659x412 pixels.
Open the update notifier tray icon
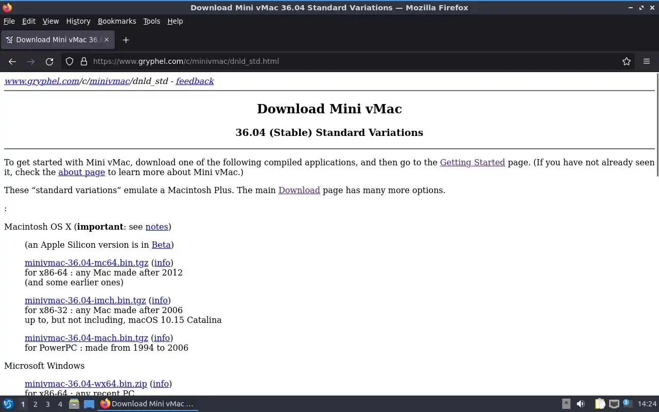[627, 404]
